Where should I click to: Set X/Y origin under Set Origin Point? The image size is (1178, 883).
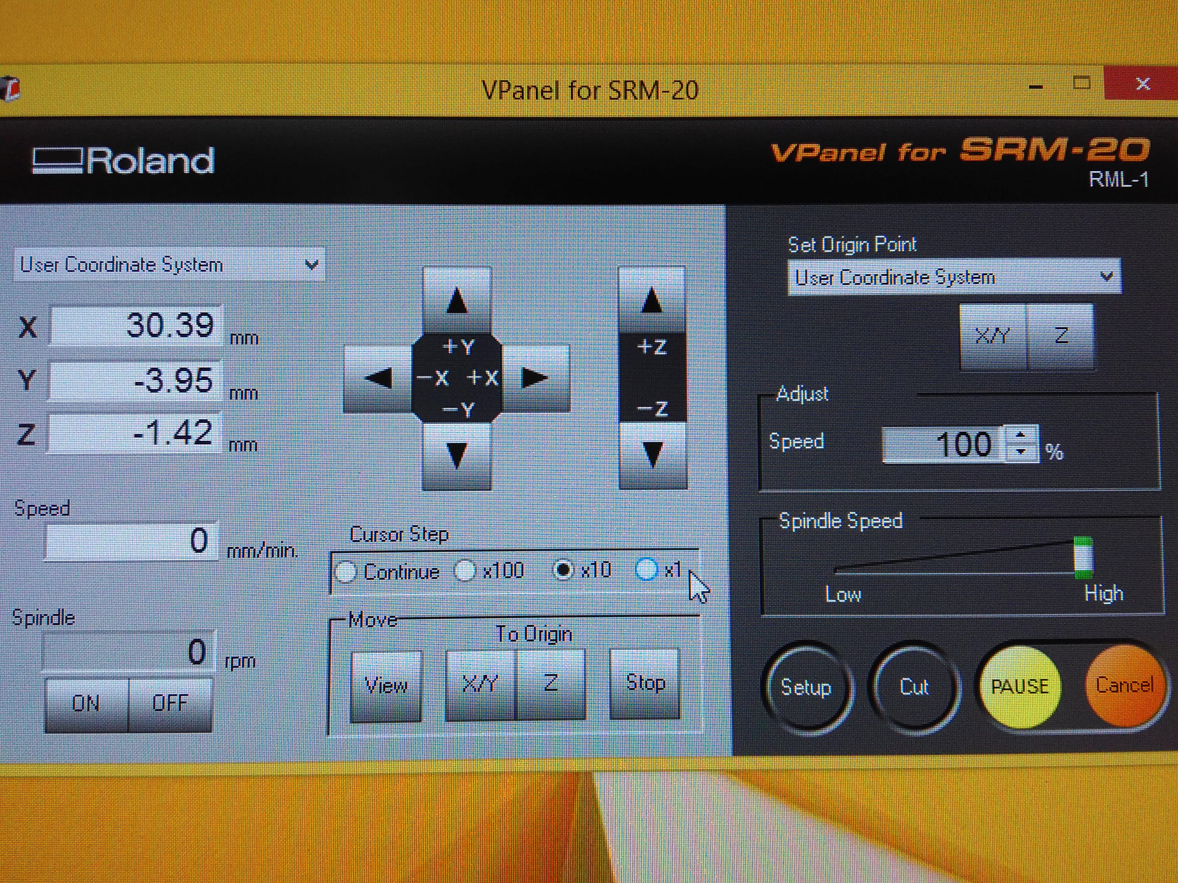click(x=993, y=336)
